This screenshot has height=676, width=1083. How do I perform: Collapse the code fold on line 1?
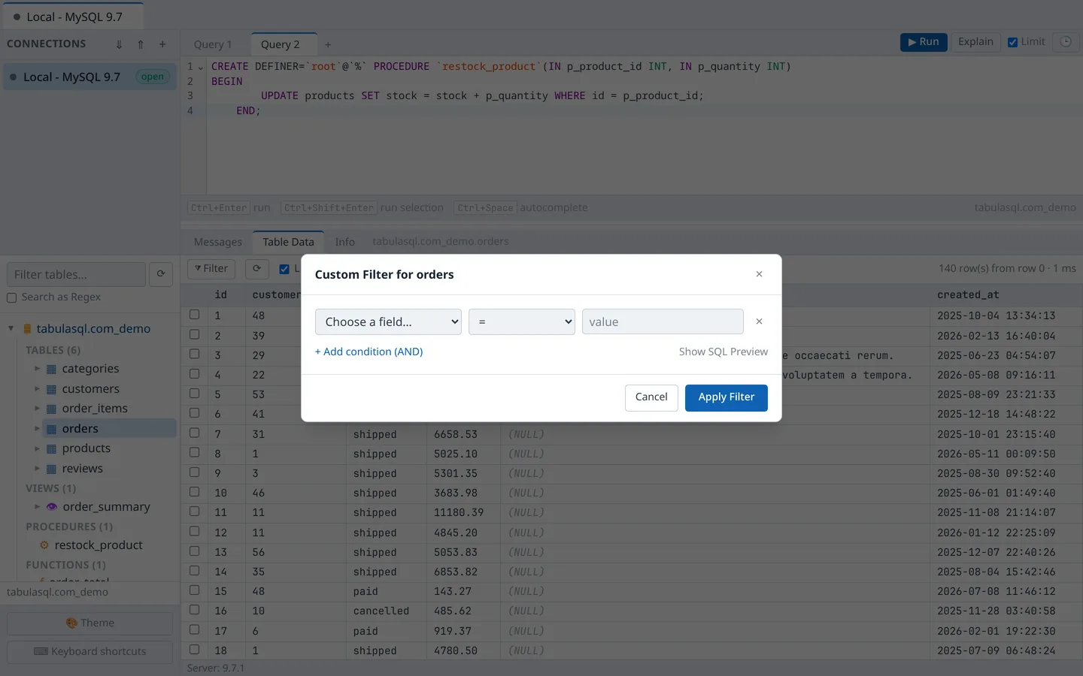tap(200, 68)
